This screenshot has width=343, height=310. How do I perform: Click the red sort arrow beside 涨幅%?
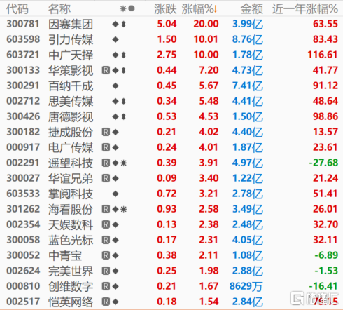coord(216,9)
